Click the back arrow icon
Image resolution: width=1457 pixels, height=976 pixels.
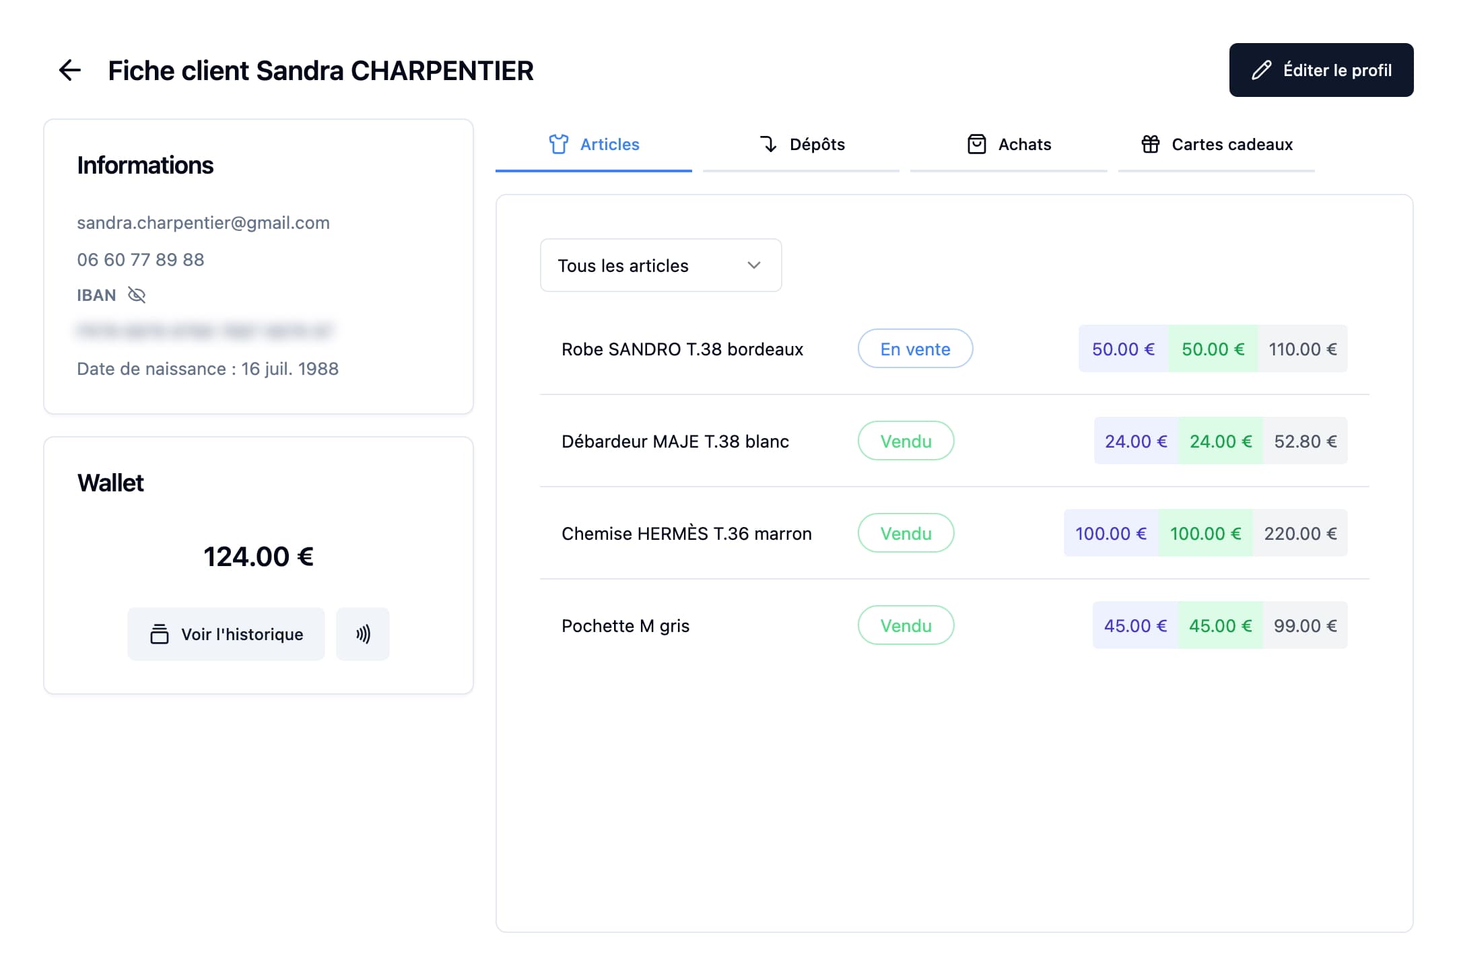[70, 70]
